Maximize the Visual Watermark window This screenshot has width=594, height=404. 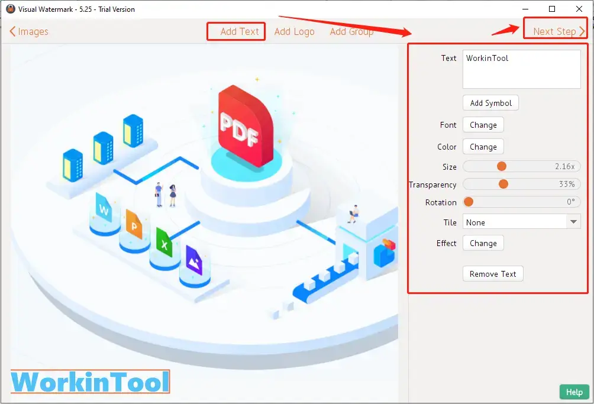tap(551, 9)
